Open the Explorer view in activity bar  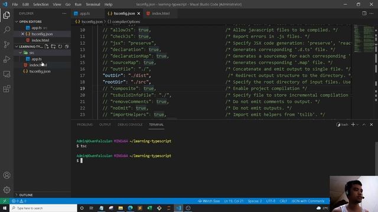coord(6,15)
